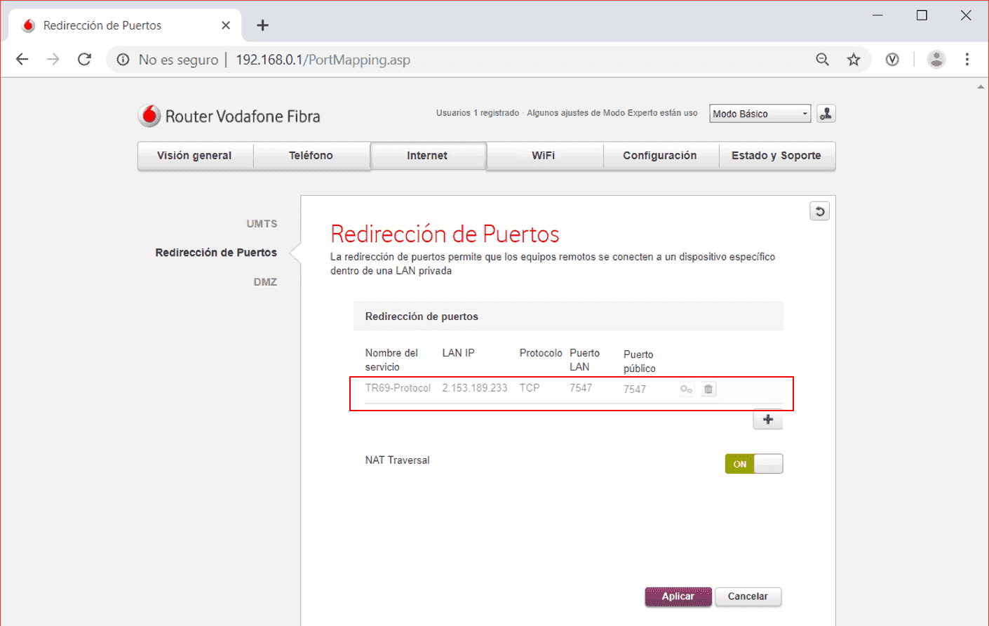Delete the TR69-Protocol rule with trash icon
The height and width of the screenshot is (626, 989).
click(x=708, y=389)
